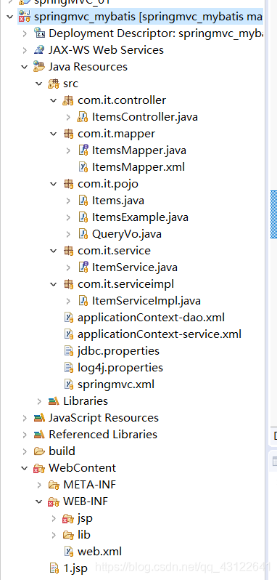Click the ItemsMapper.xml file icon

point(83,167)
